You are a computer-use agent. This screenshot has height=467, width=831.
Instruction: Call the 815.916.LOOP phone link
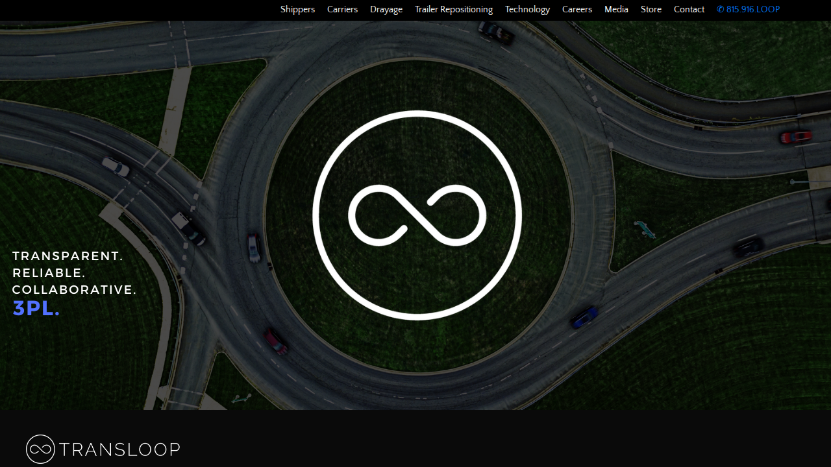(x=748, y=10)
